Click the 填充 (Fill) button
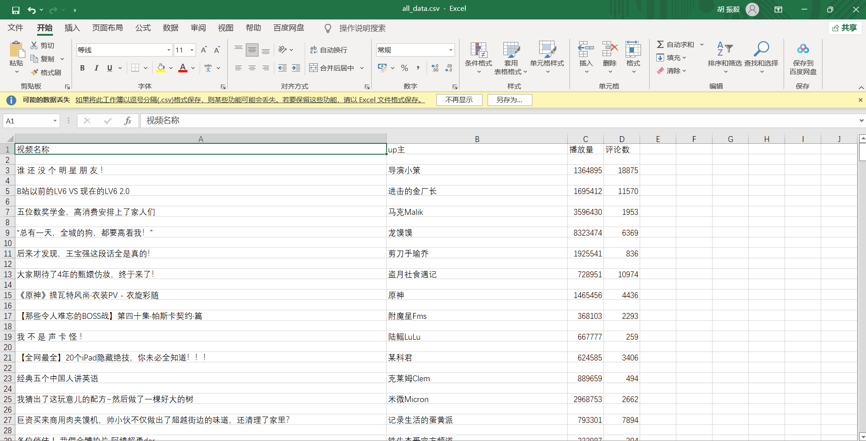This screenshot has width=866, height=441. click(x=672, y=57)
